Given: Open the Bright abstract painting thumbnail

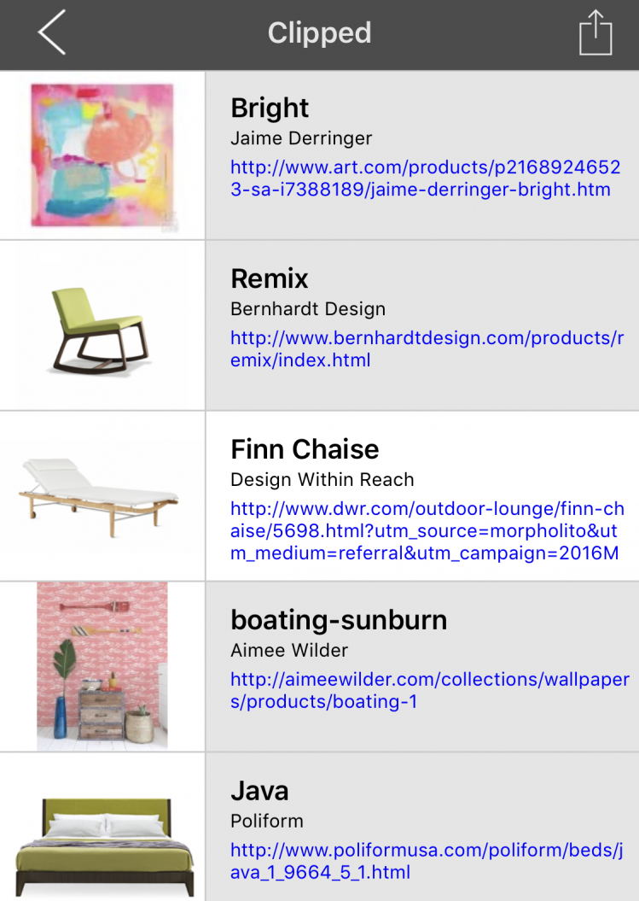Looking at the screenshot, I should (x=102, y=155).
